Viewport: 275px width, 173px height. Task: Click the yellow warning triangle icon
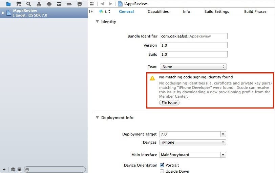tap(152, 78)
